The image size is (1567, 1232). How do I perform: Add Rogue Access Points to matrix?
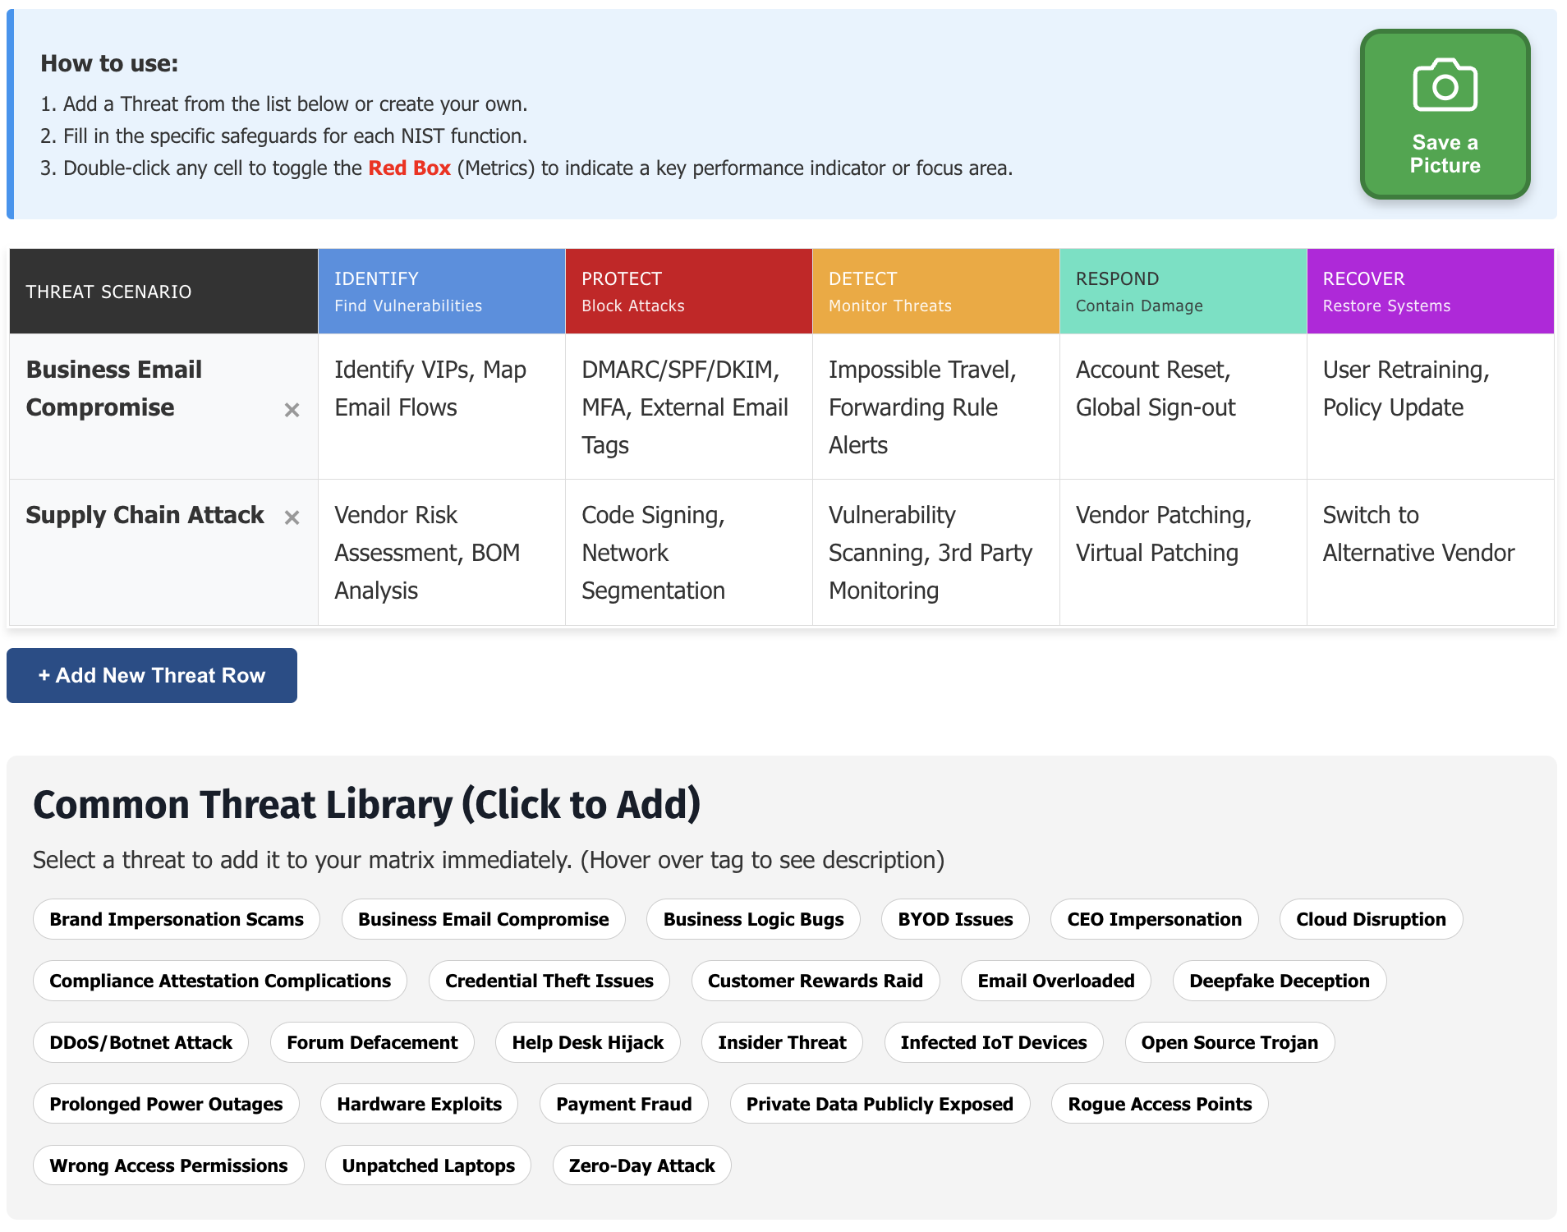1159,1104
